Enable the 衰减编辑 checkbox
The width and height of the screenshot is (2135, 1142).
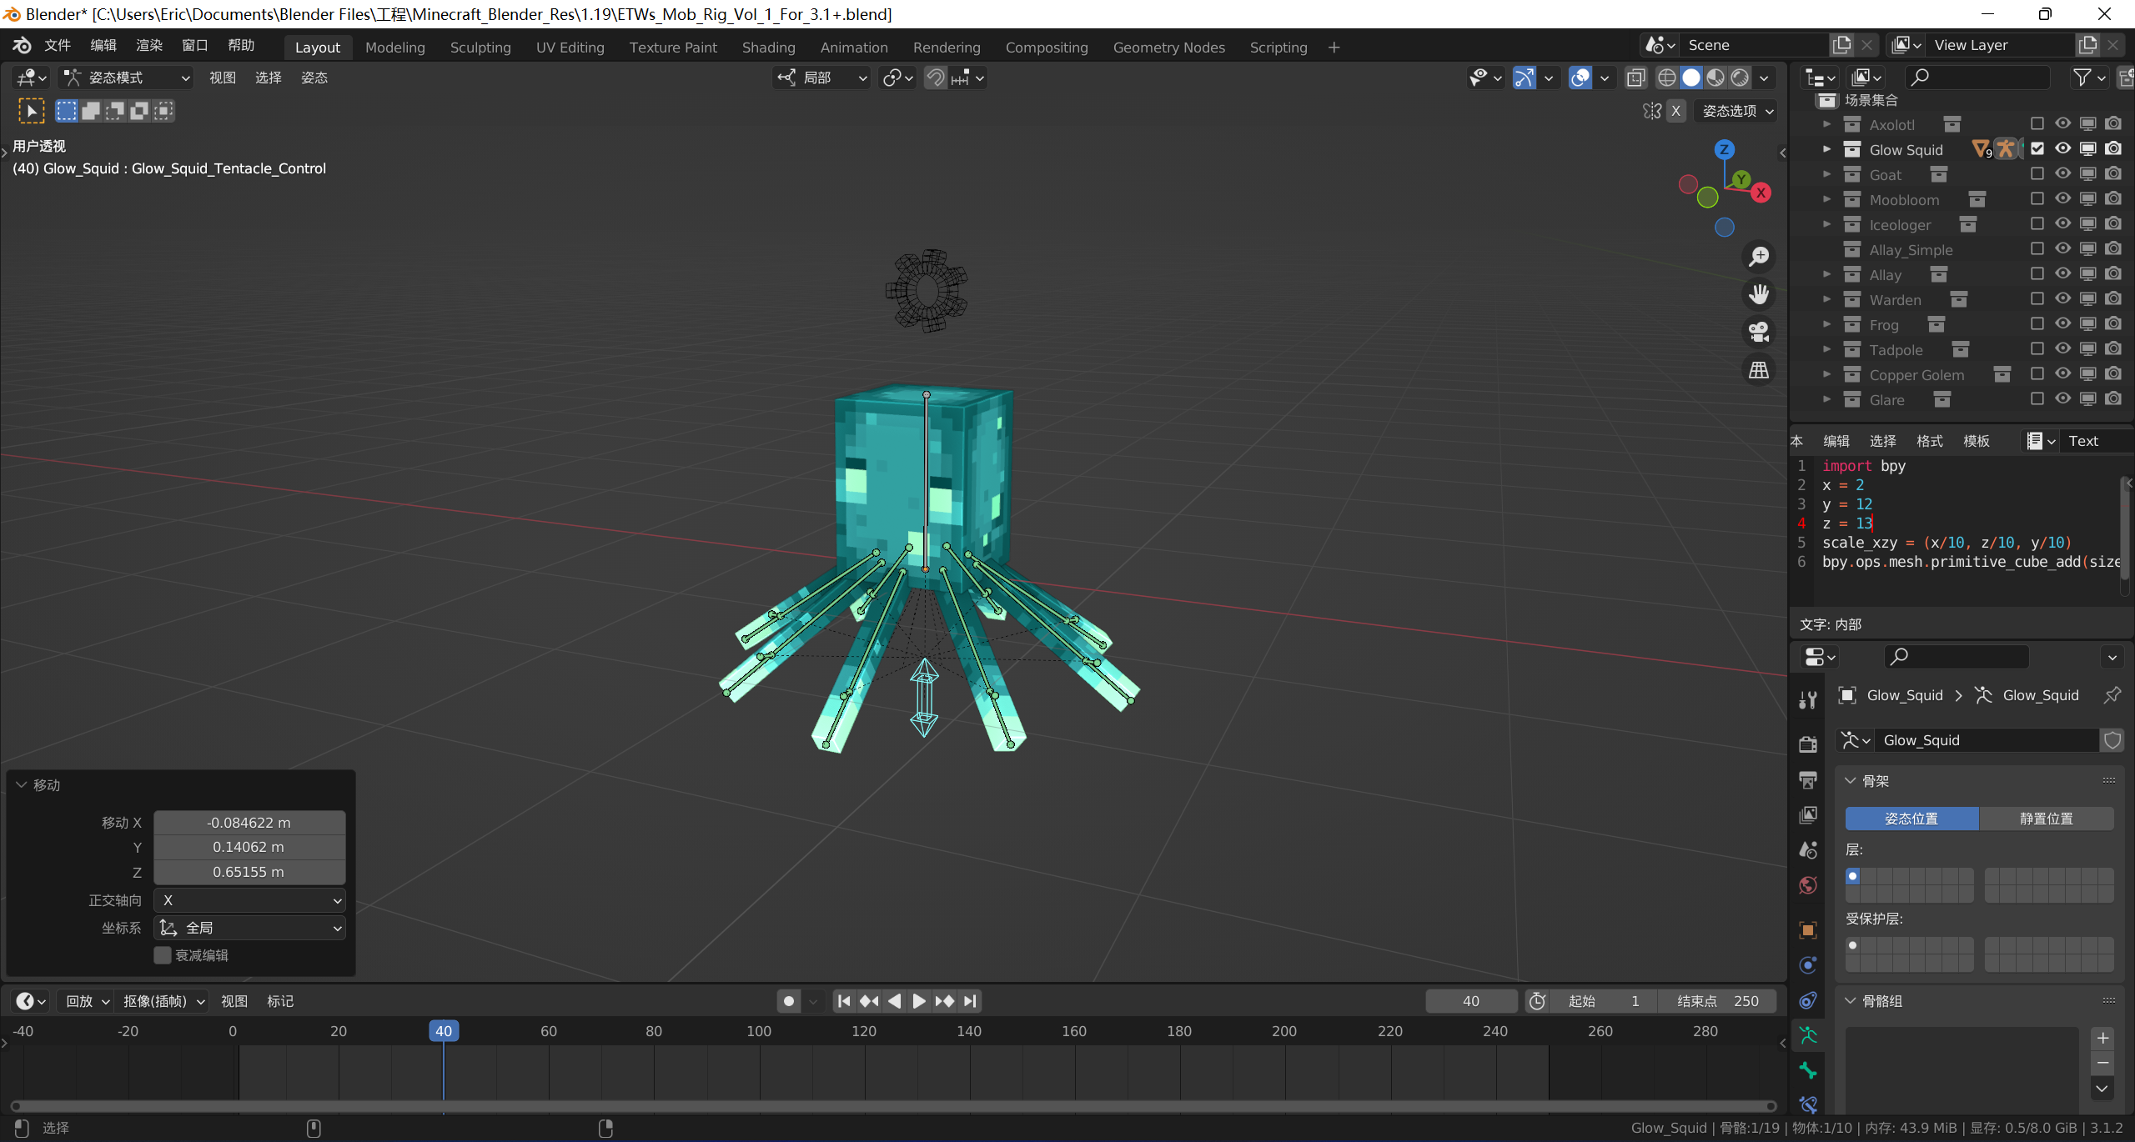coord(163,955)
